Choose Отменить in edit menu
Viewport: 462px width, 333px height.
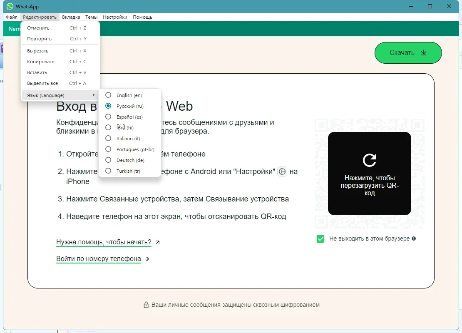pyautogui.click(x=60, y=28)
